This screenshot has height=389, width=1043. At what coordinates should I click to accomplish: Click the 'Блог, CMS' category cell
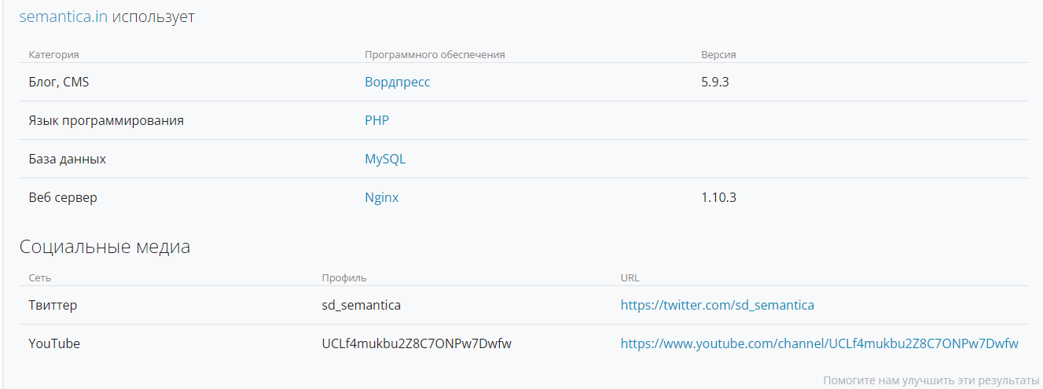point(59,82)
